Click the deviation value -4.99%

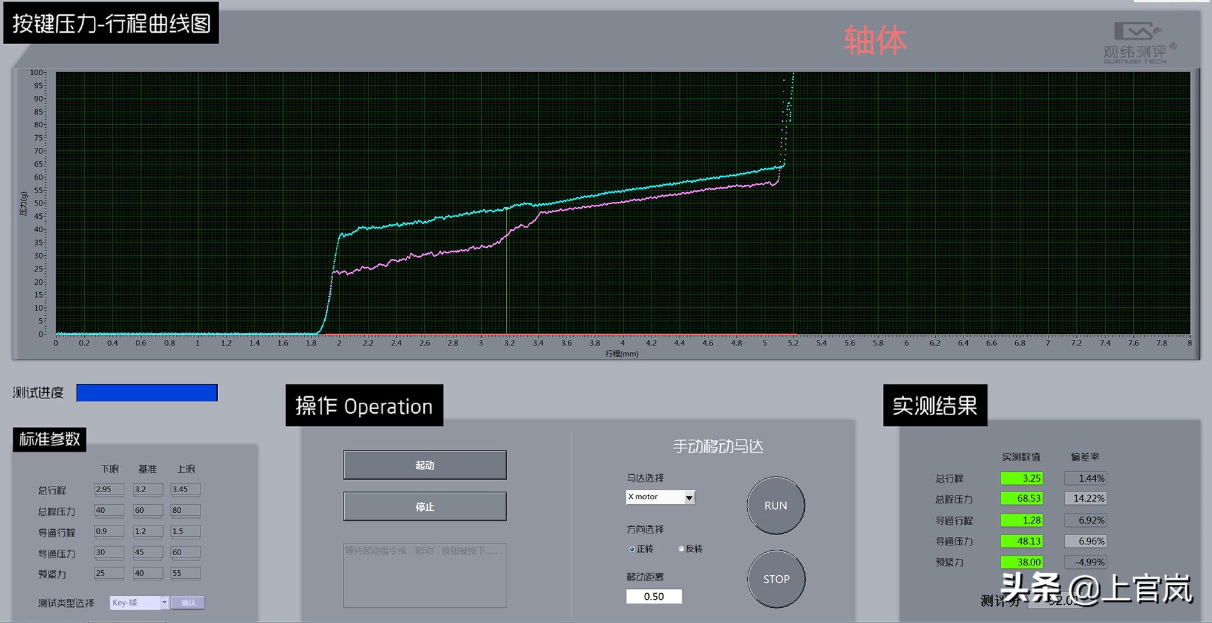(x=1085, y=562)
